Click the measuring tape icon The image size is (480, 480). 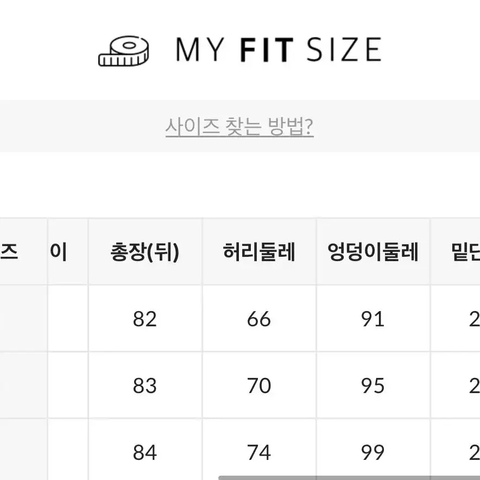point(124,51)
